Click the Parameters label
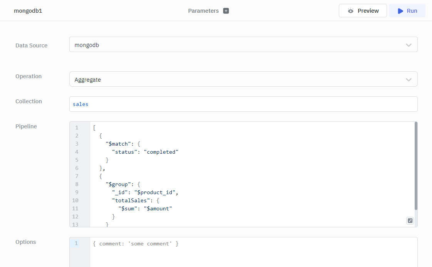Image resolution: width=432 pixels, height=267 pixels. click(x=203, y=11)
